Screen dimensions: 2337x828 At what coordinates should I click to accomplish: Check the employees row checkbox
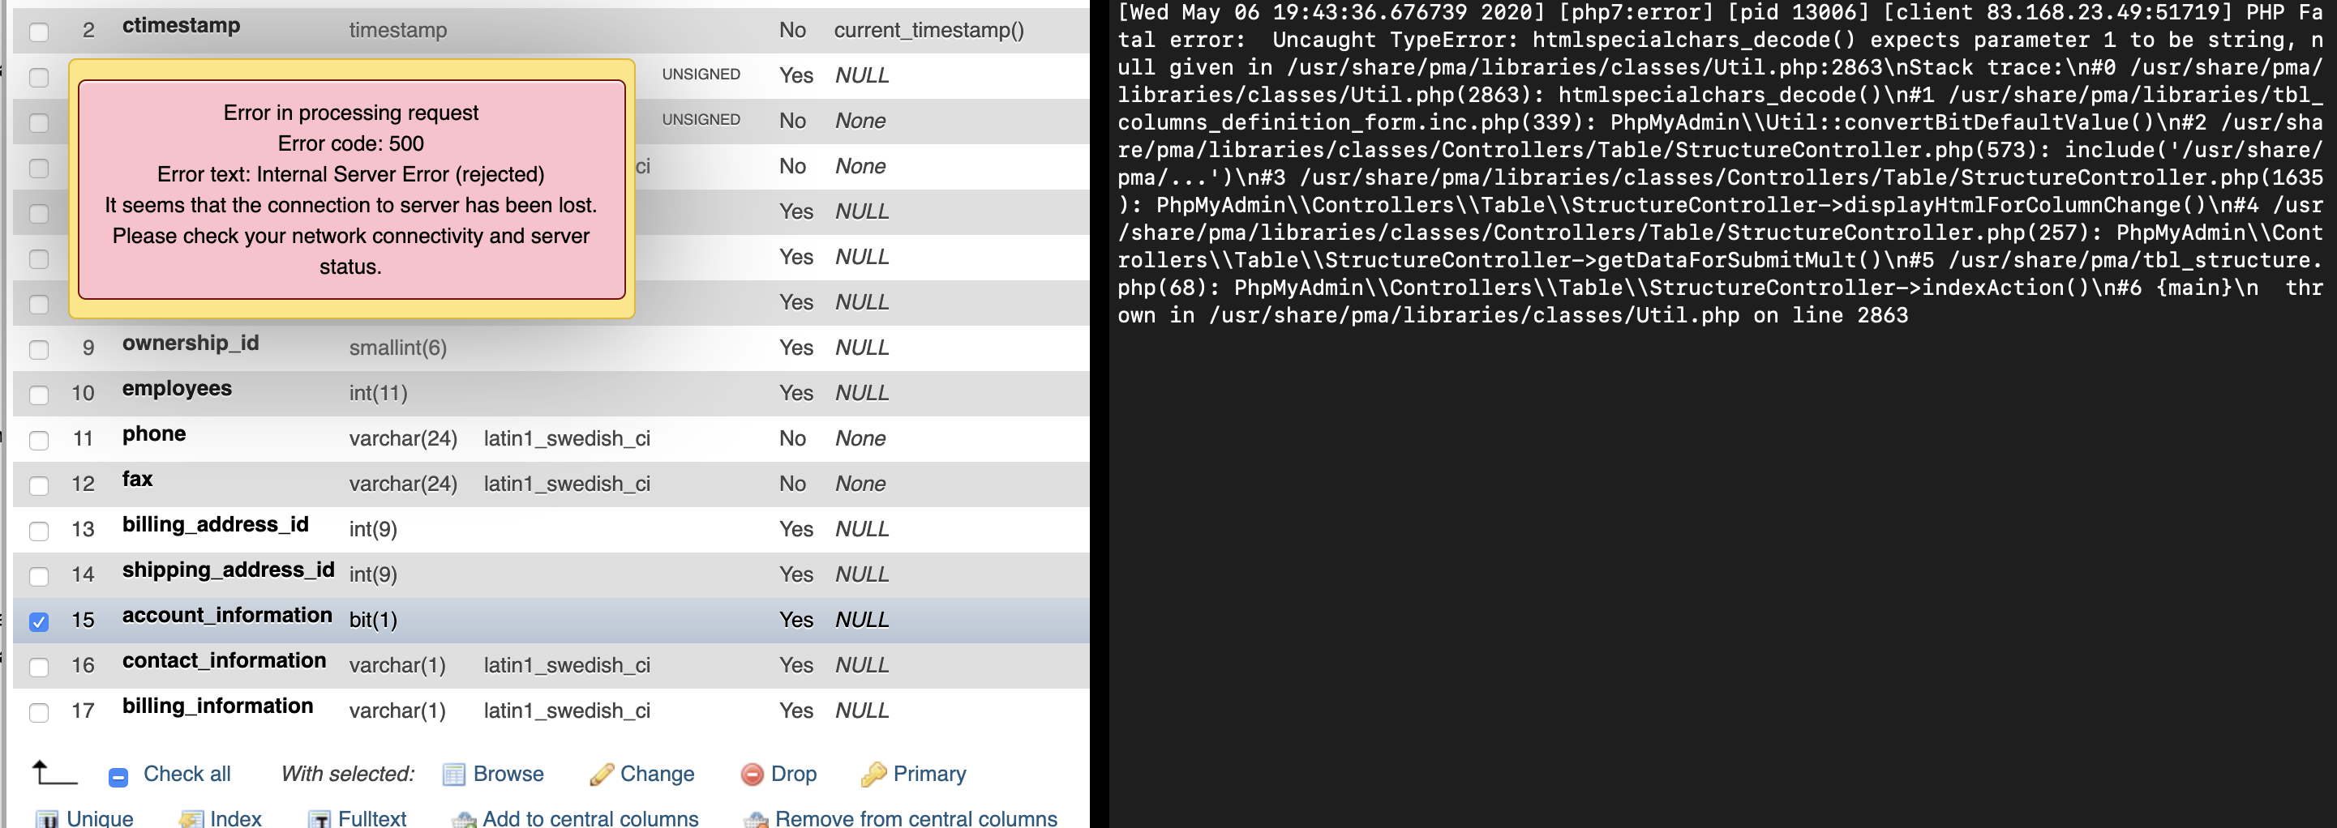(39, 395)
